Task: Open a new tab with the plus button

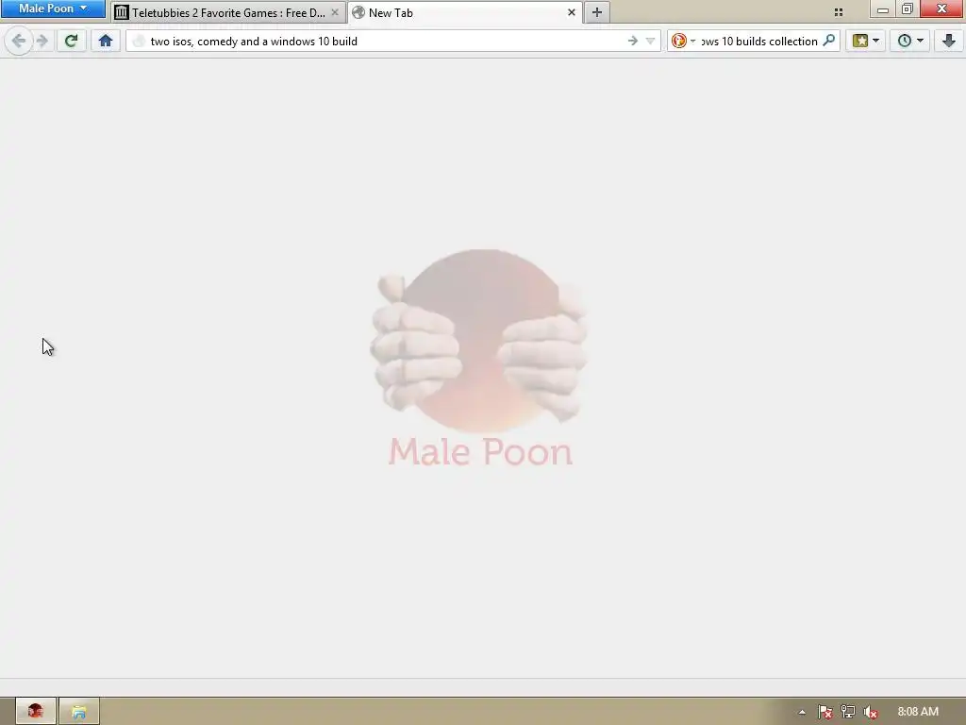Action: [597, 12]
